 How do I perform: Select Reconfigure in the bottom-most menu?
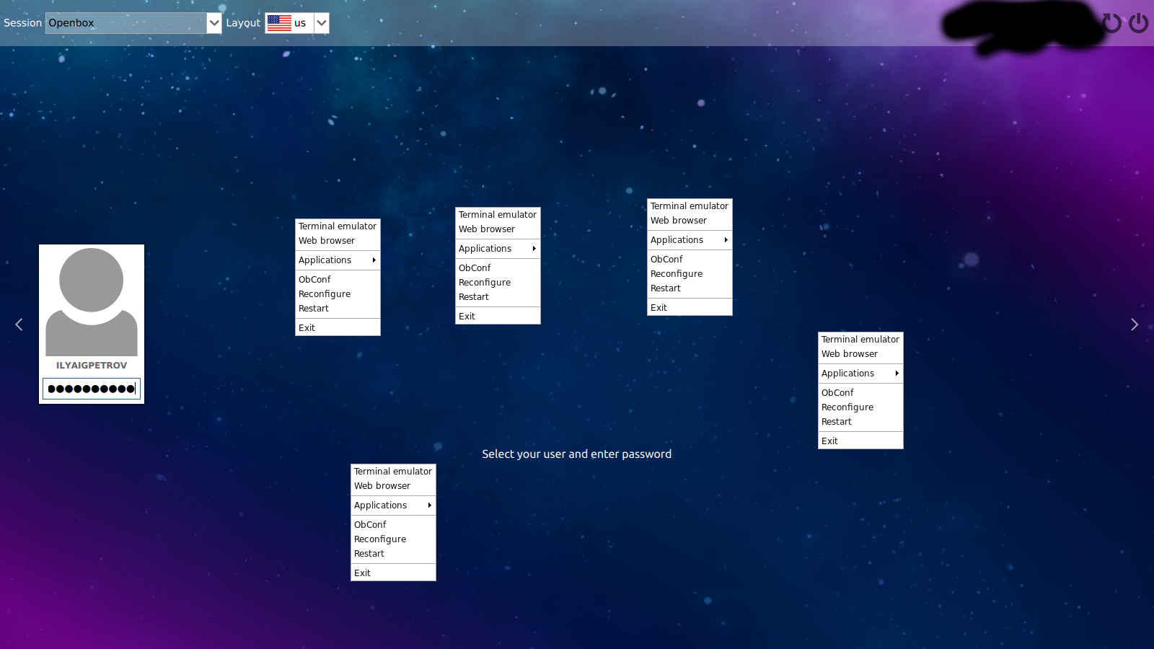click(380, 539)
